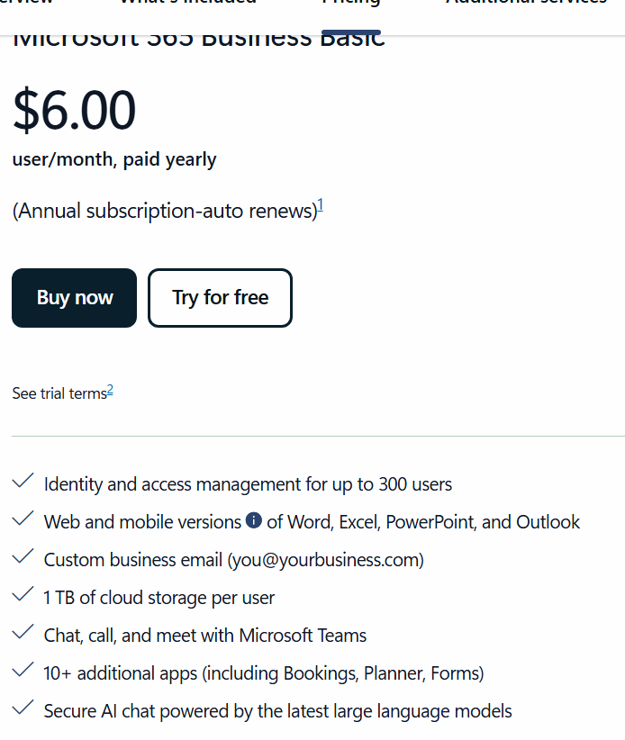
Task: Go to the Overview tab
Action: [x=26, y=3]
